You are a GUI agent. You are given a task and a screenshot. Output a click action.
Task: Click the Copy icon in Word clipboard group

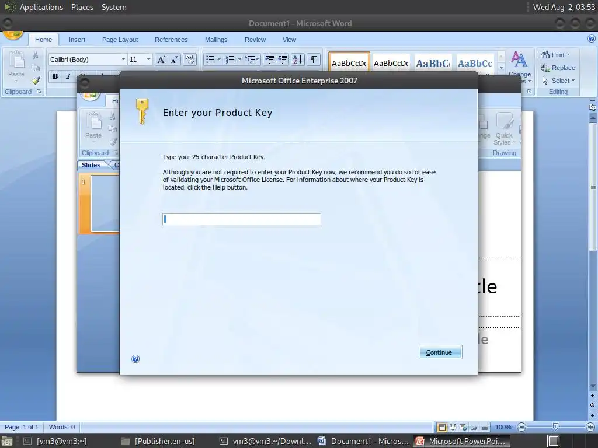click(35, 68)
